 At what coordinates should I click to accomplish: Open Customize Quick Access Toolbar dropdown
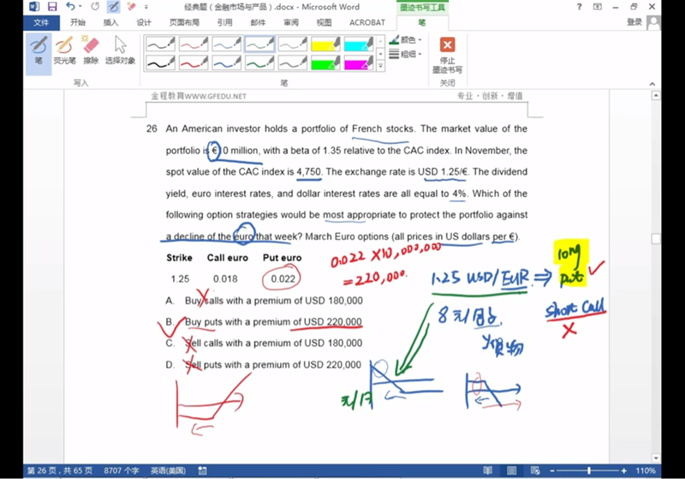pyautogui.click(x=146, y=7)
